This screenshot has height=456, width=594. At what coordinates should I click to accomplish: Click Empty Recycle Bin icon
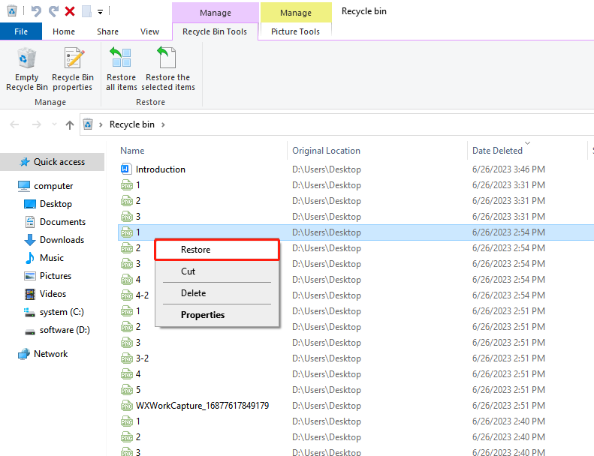[x=26, y=58]
